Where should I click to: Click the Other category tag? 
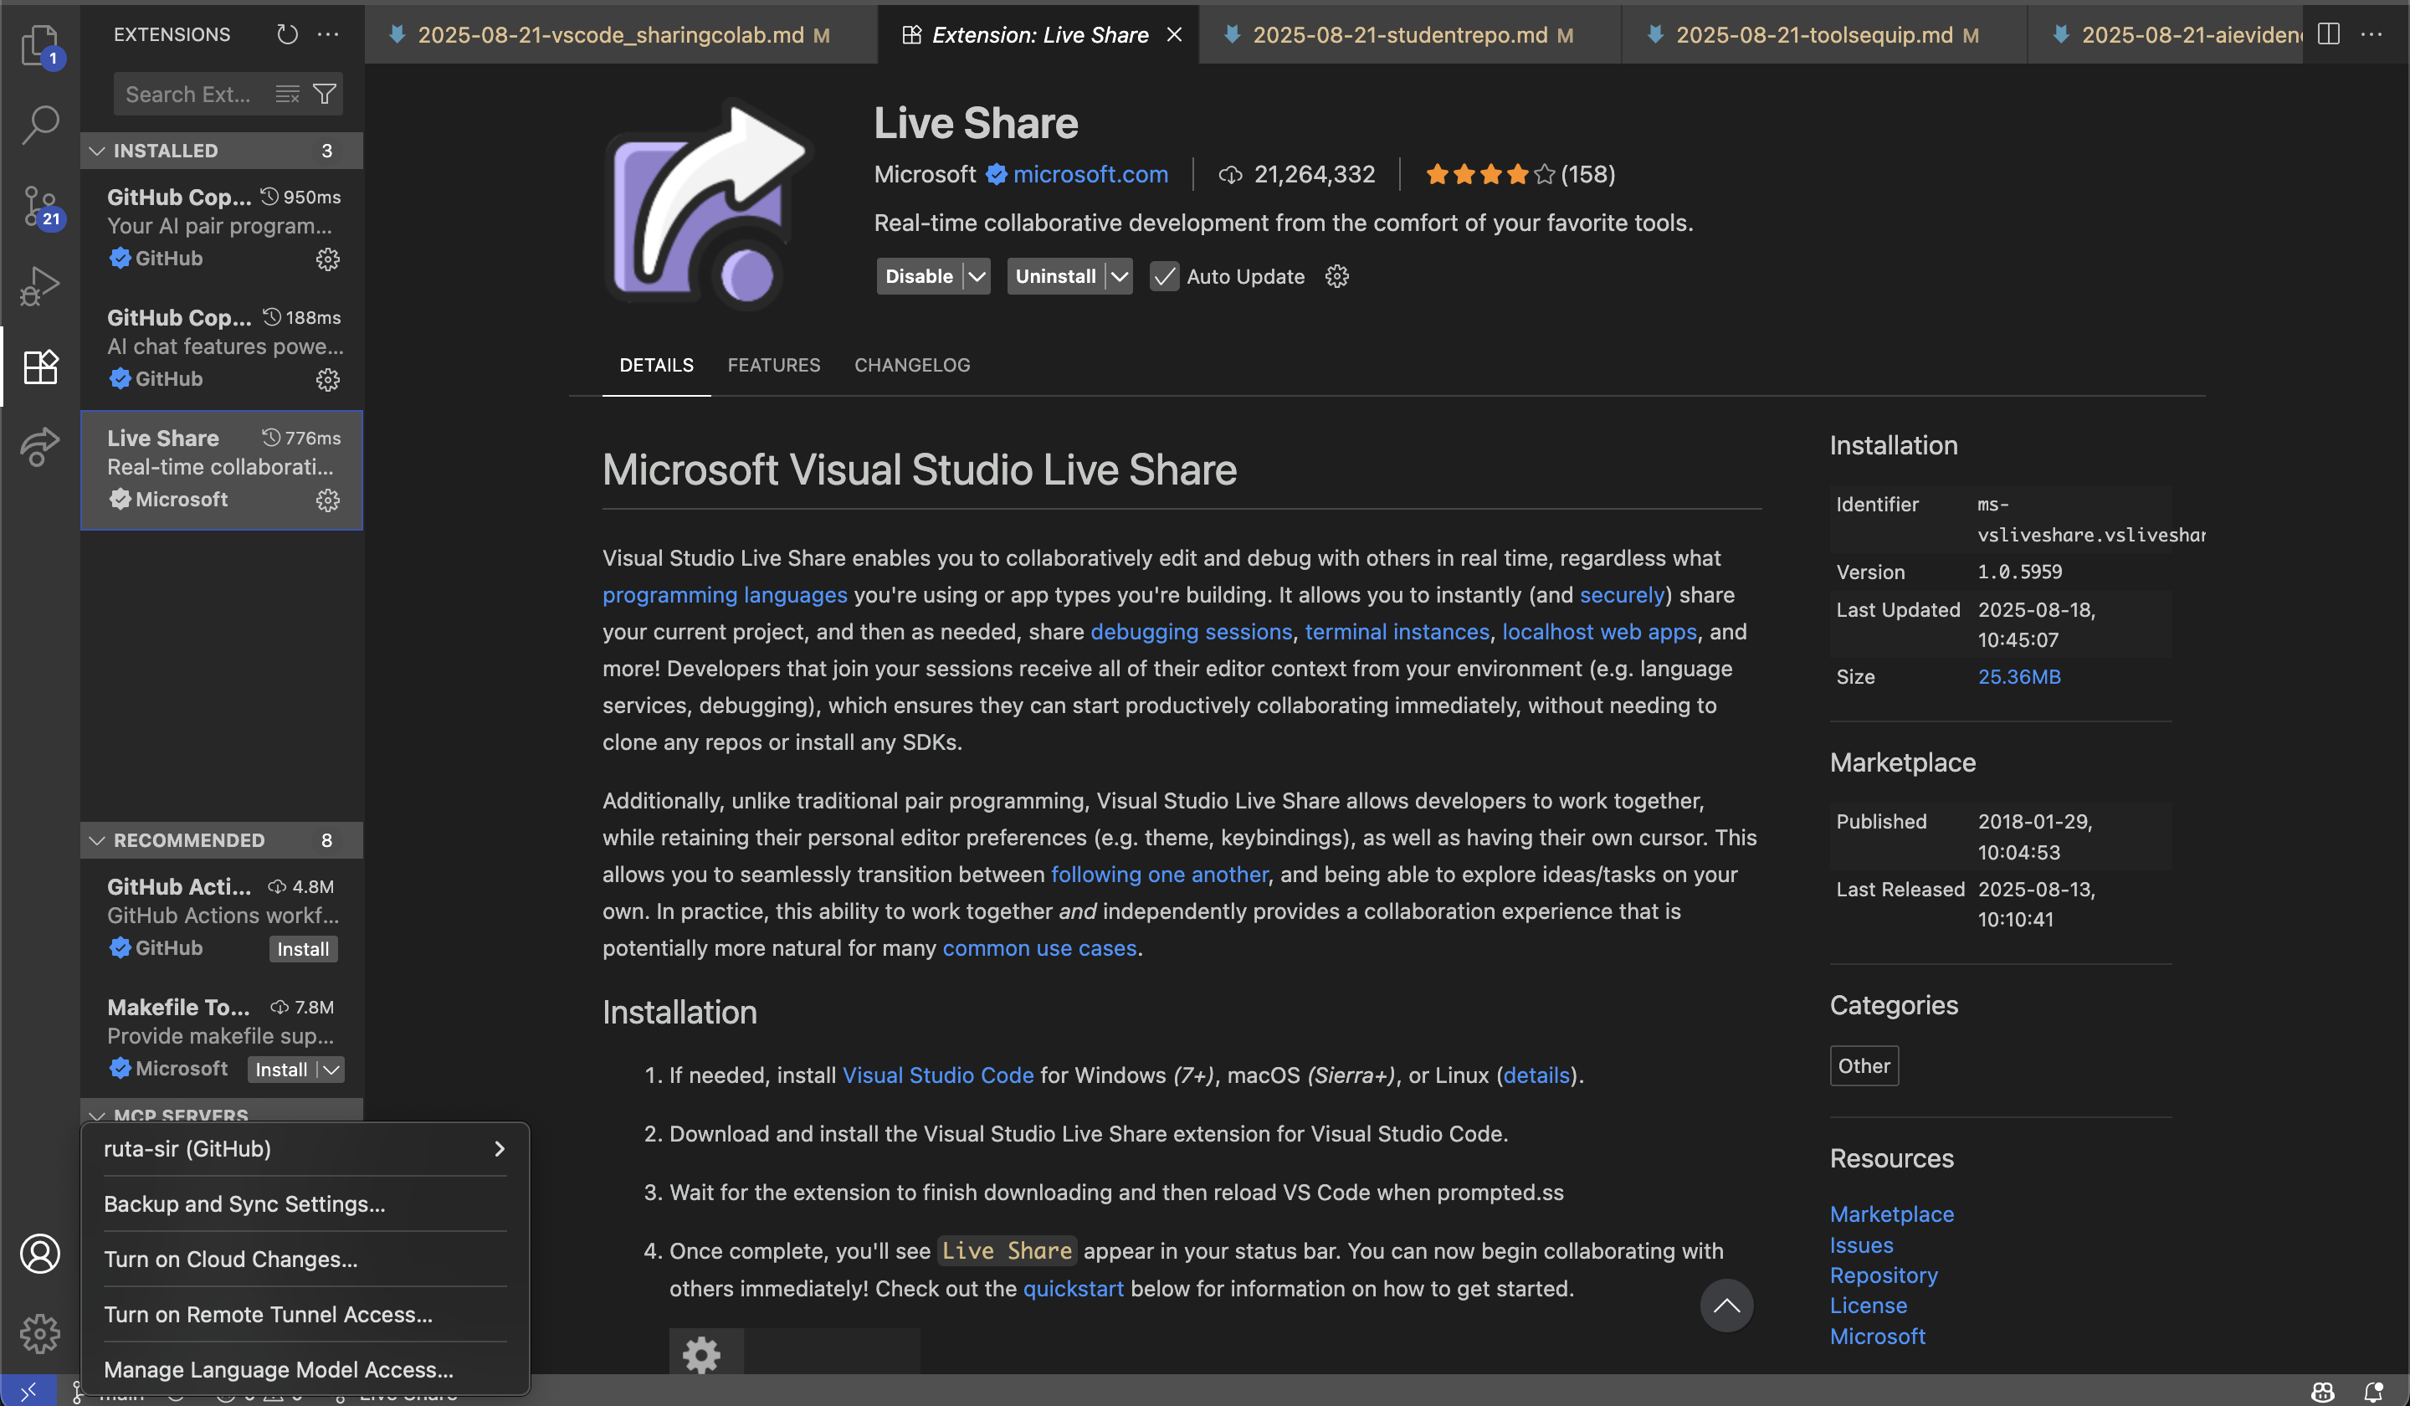point(1864,1065)
